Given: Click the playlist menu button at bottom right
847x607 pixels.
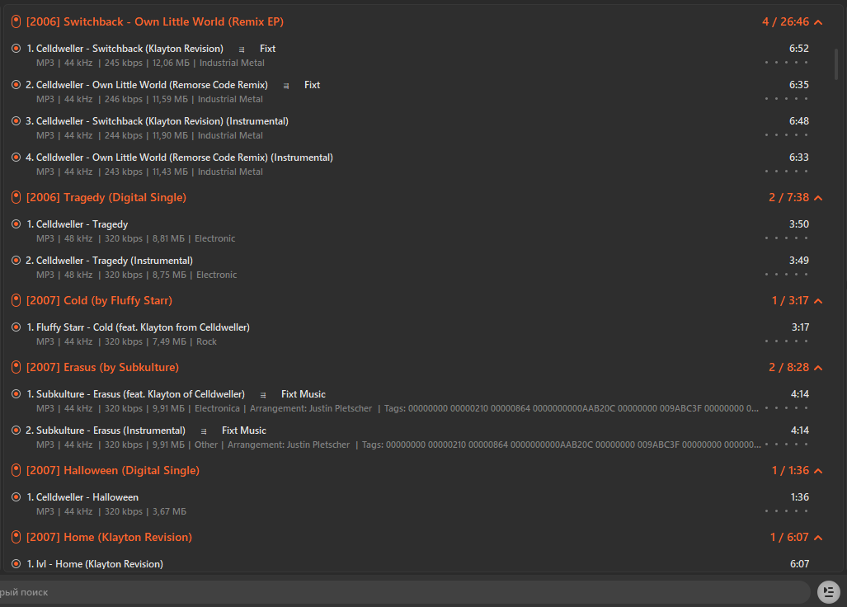Looking at the screenshot, I should 828,591.
